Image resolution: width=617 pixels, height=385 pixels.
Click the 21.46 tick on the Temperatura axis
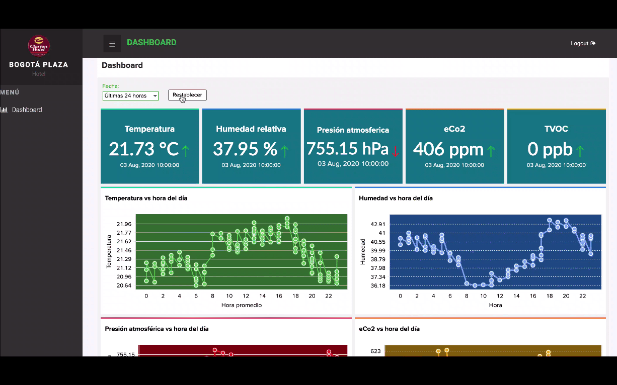coord(124,250)
